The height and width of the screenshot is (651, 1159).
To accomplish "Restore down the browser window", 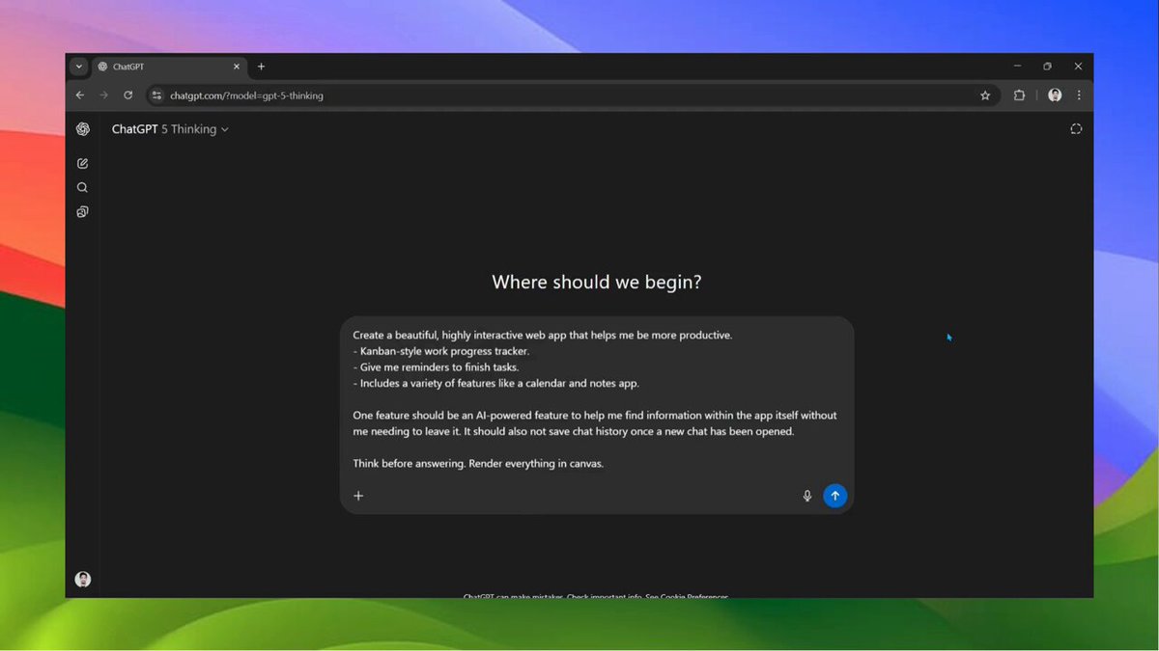I will (x=1047, y=67).
